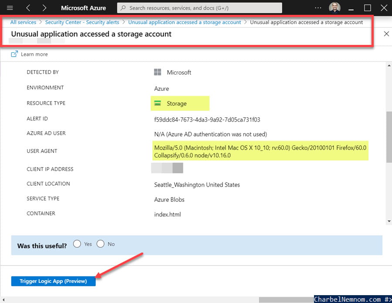Viewport: 392px width, 303px height.
Task: Select the N/A Azure AD authentication text
Action: point(210,134)
